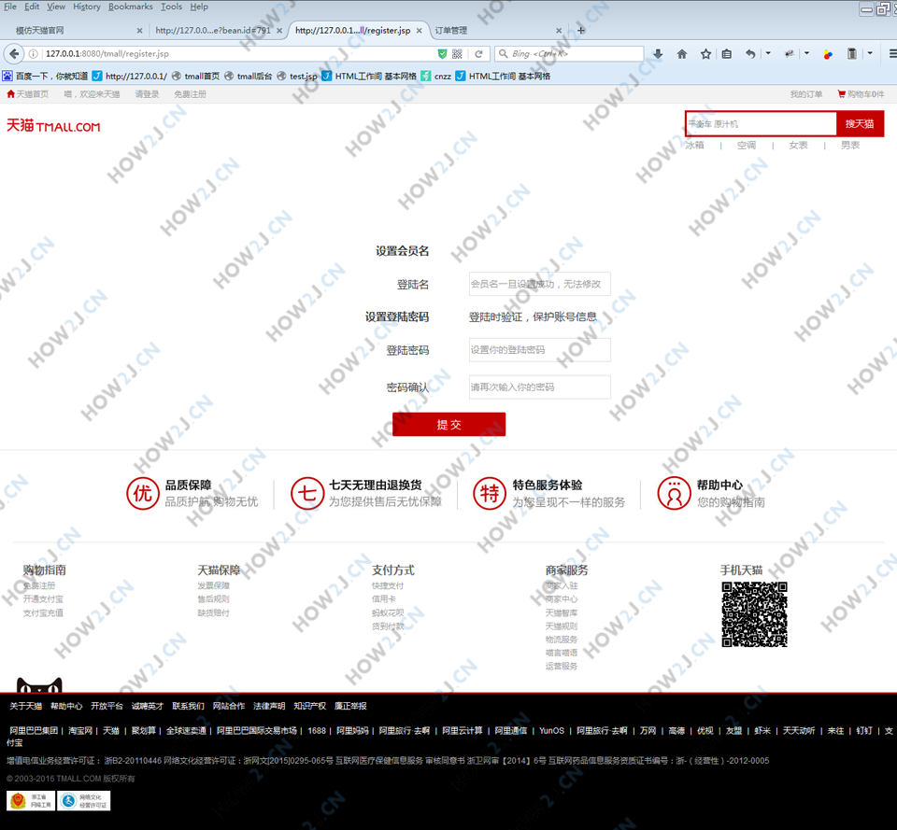Open the File menu
Viewport: 897px width, 830px height.
pyautogui.click(x=10, y=7)
